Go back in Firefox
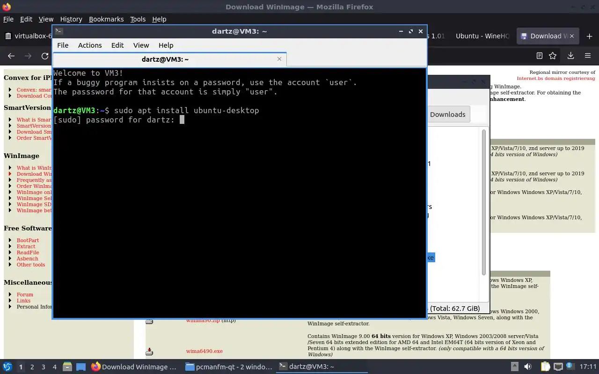Viewport: 599px width, 374px height. point(11,56)
